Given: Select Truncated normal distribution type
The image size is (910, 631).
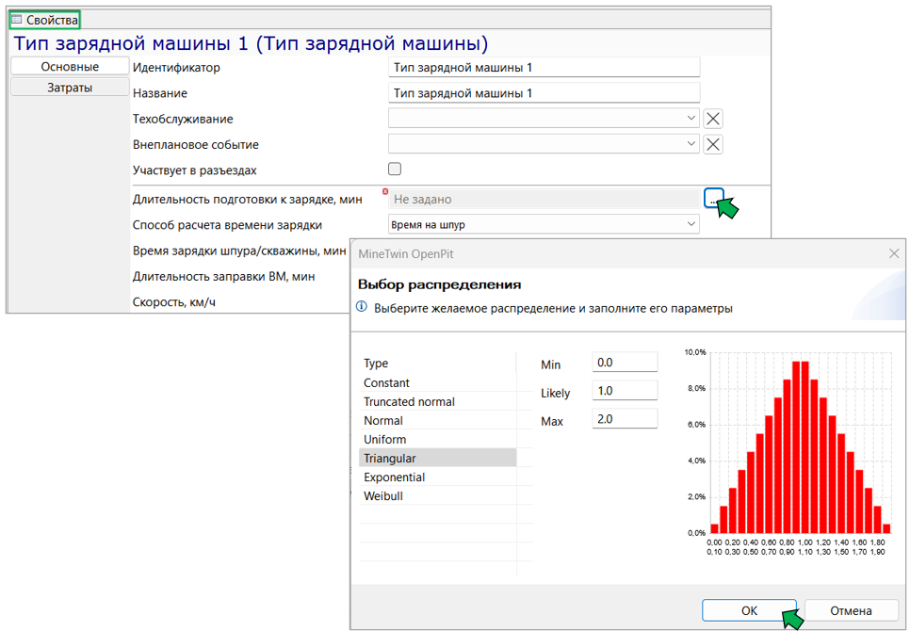Looking at the screenshot, I should 438,401.
